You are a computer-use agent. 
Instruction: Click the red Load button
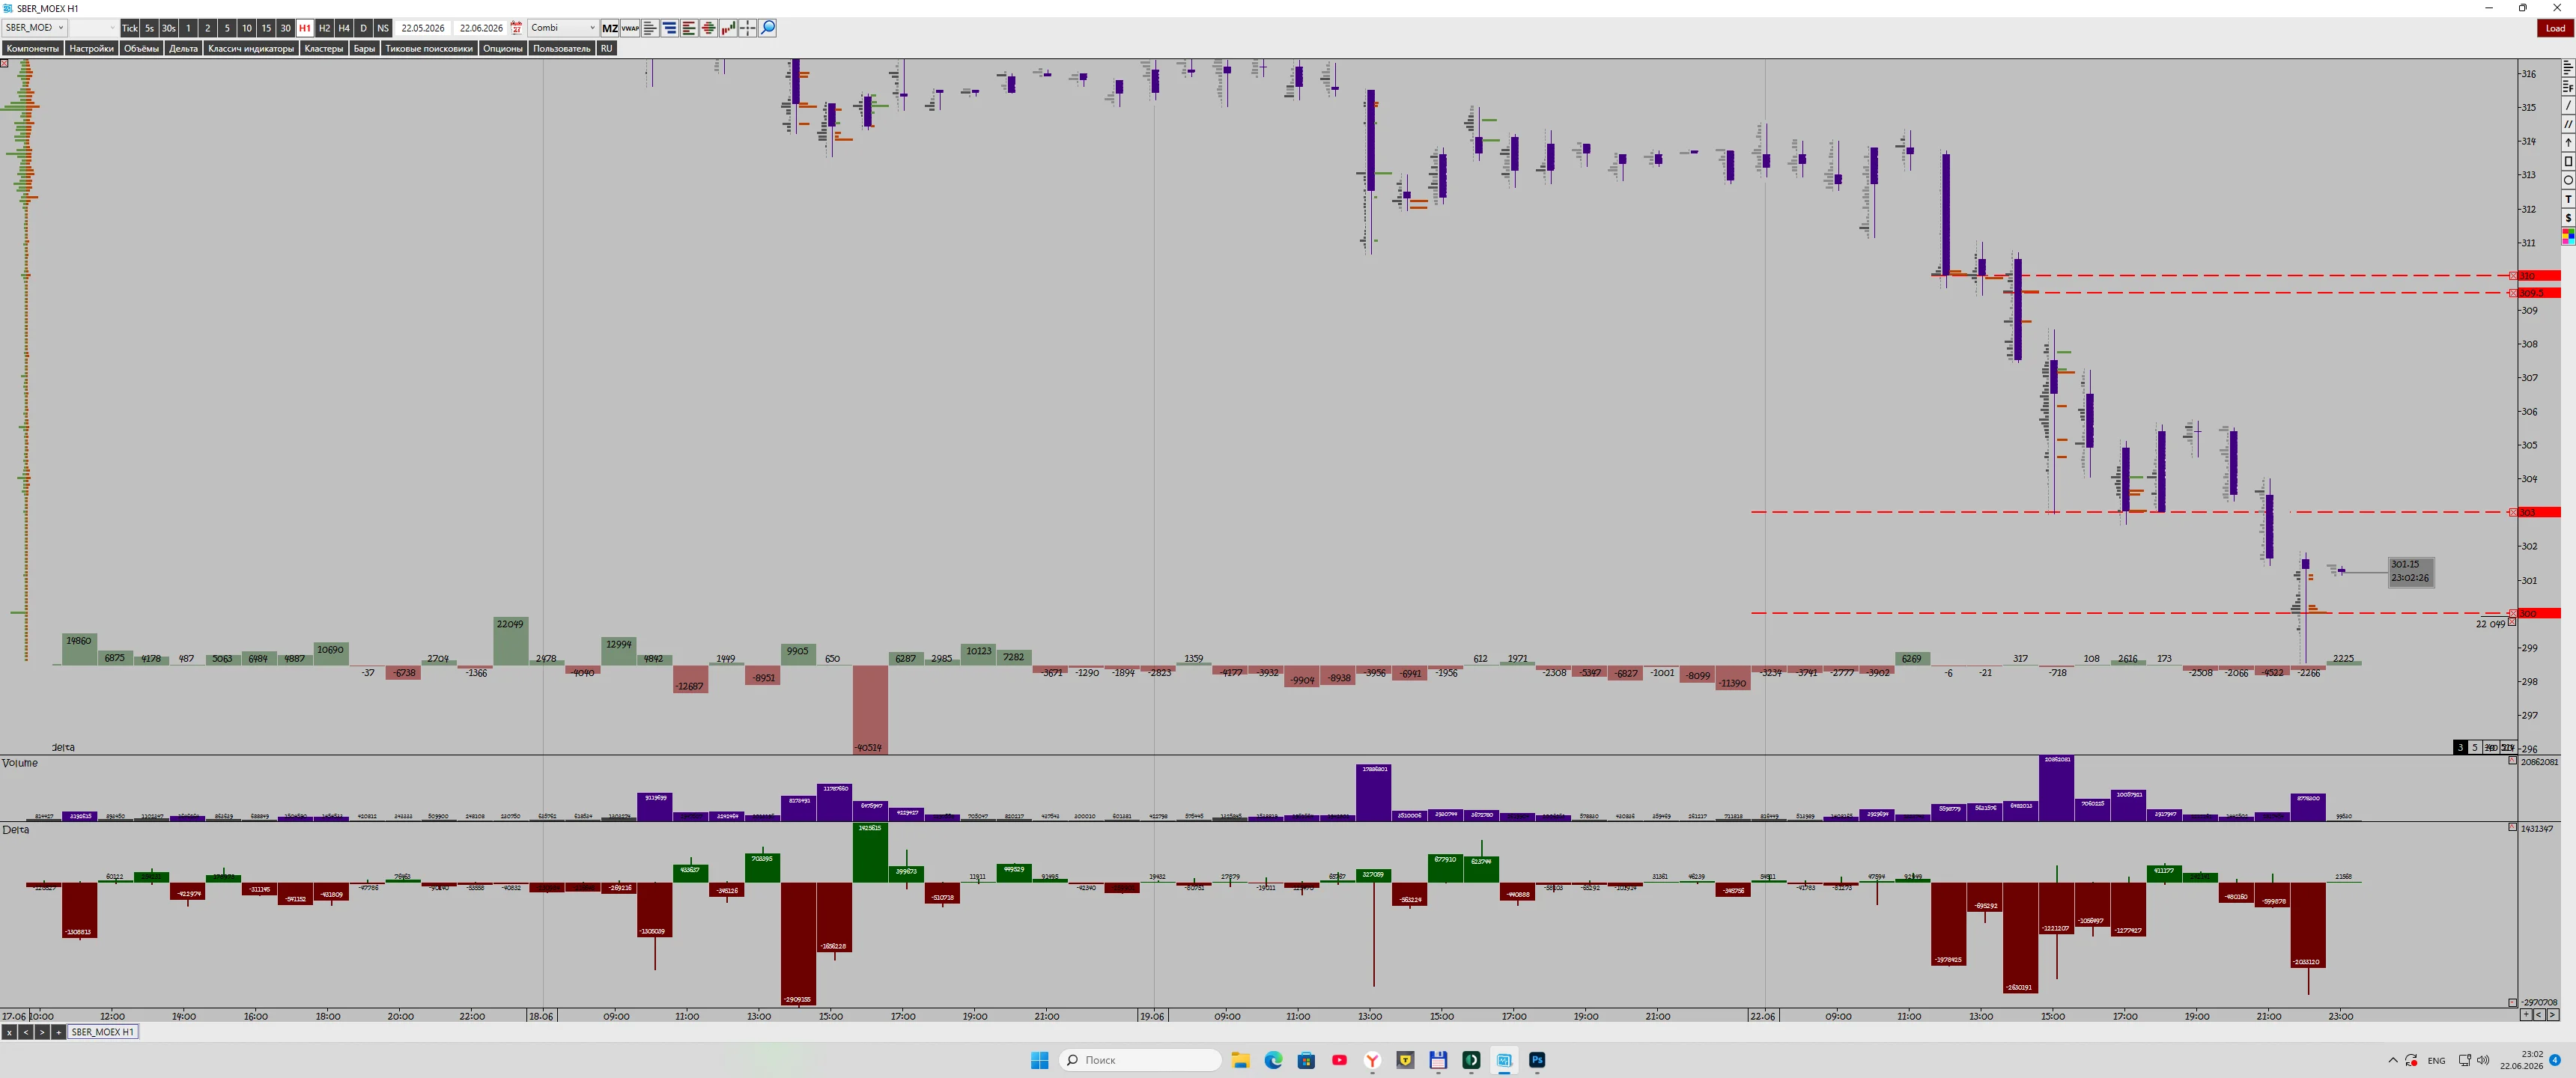pos(2556,28)
